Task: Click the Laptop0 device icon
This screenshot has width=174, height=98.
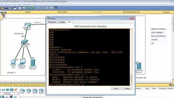Action: (x=22, y=62)
